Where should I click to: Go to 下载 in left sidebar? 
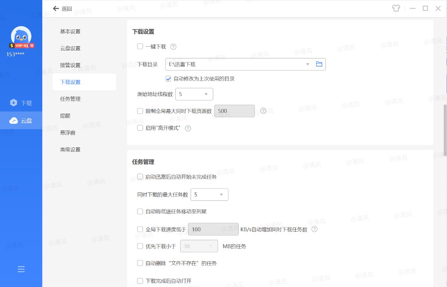[x=21, y=103]
